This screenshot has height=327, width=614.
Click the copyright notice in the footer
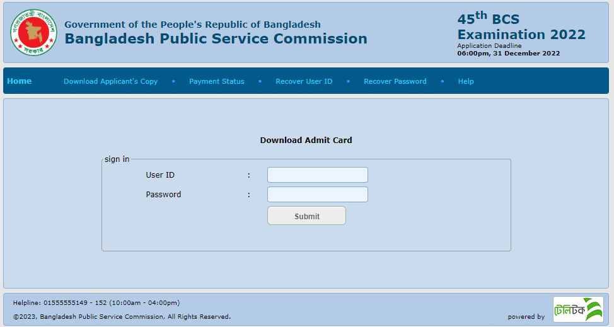point(122,317)
